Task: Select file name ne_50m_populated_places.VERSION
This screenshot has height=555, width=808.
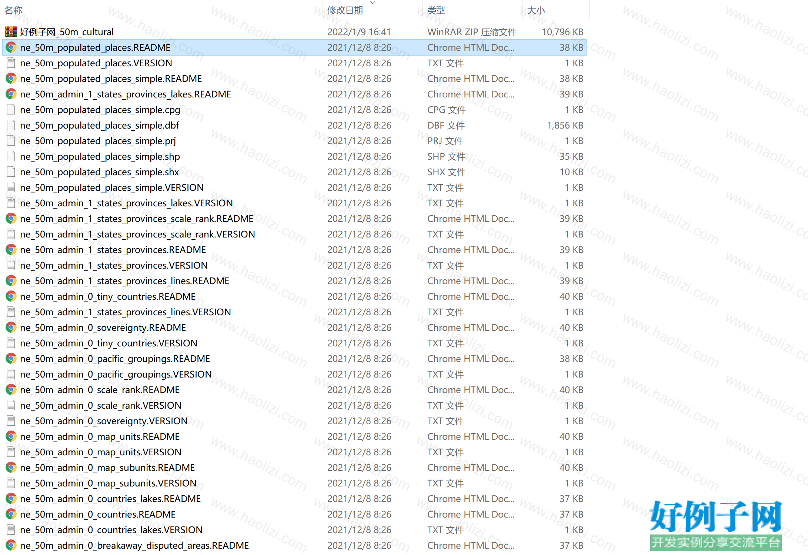Action: point(96,63)
